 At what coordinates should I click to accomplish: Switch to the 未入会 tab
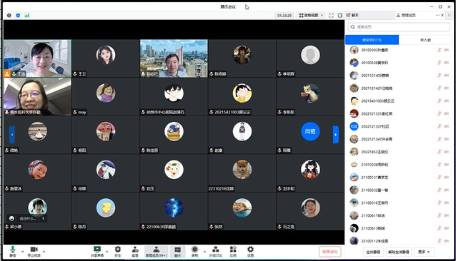[425, 40]
